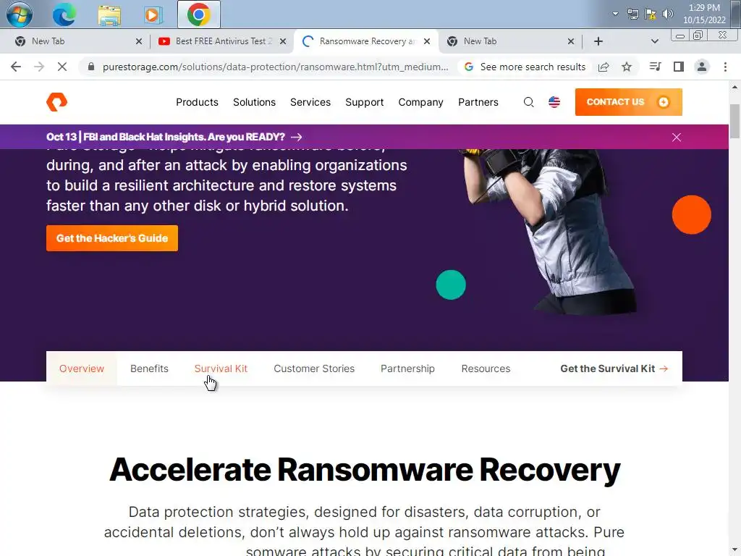
Task: Select the US flag region icon
Action: coord(554,102)
